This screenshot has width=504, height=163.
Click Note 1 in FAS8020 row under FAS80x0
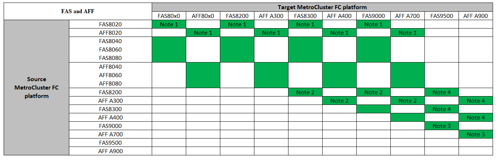click(169, 24)
